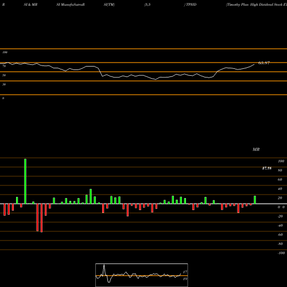Image resolution: width=287 pixels, height=287 pixels.
Task: Open the mini overview chart at the bottom
Action: click(142, 275)
